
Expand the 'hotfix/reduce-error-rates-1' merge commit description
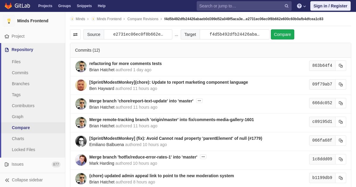203,157
